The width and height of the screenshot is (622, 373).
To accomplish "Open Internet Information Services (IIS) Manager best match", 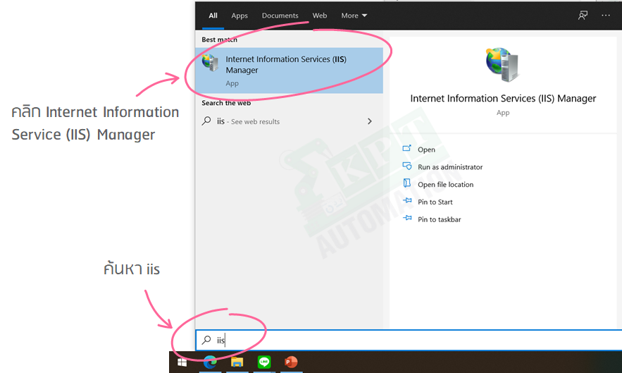I will (x=290, y=71).
